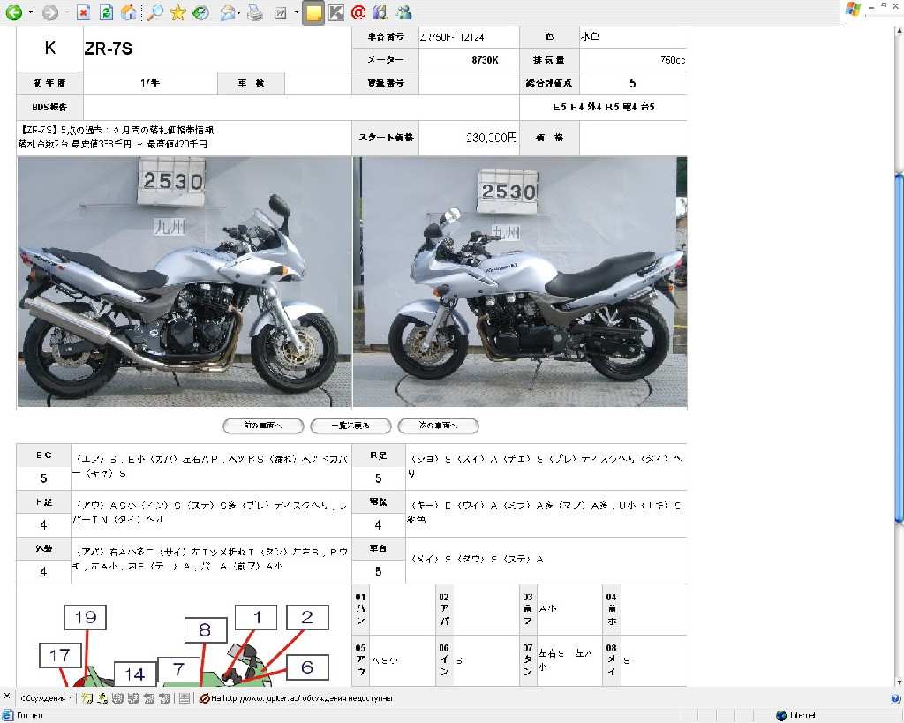Close the Discussions bar with X

[7, 697]
